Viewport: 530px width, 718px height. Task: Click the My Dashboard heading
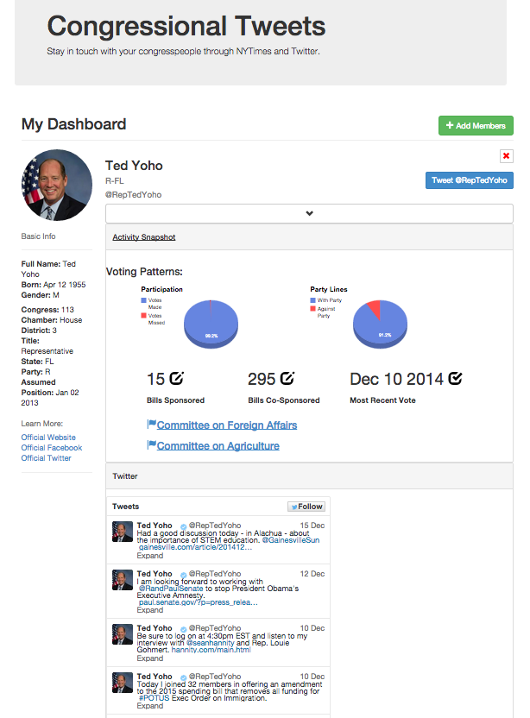[73, 124]
